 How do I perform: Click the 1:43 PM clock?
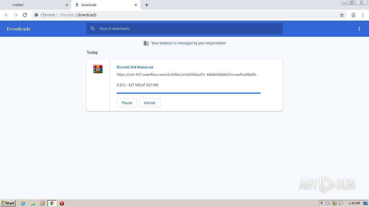tap(354, 203)
